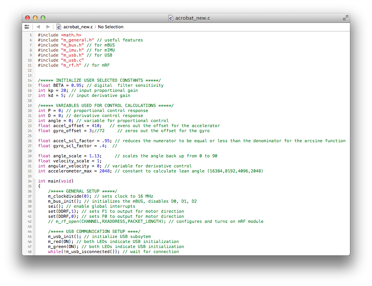Click set(DDRF,0) statement
The height and width of the screenshot is (286, 372).
(63, 217)
